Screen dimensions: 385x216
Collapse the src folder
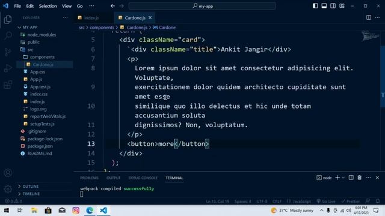(x=31, y=50)
